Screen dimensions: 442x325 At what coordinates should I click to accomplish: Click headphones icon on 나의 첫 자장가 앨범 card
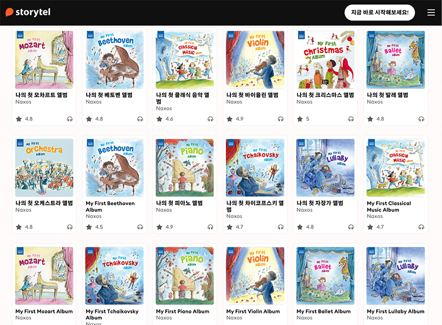point(351,227)
